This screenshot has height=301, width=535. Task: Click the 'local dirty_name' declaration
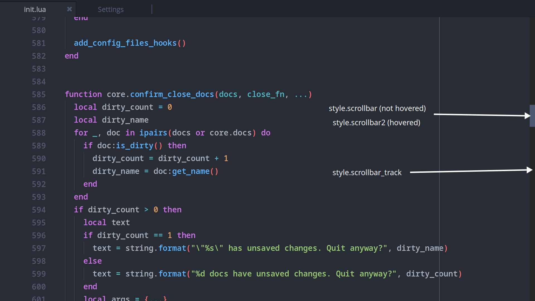111,120
